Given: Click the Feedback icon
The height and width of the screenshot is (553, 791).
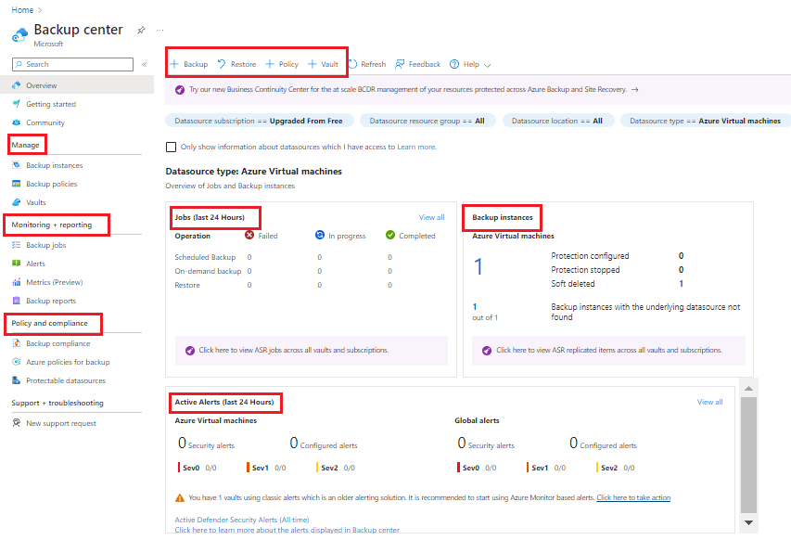Looking at the screenshot, I should coord(400,64).
